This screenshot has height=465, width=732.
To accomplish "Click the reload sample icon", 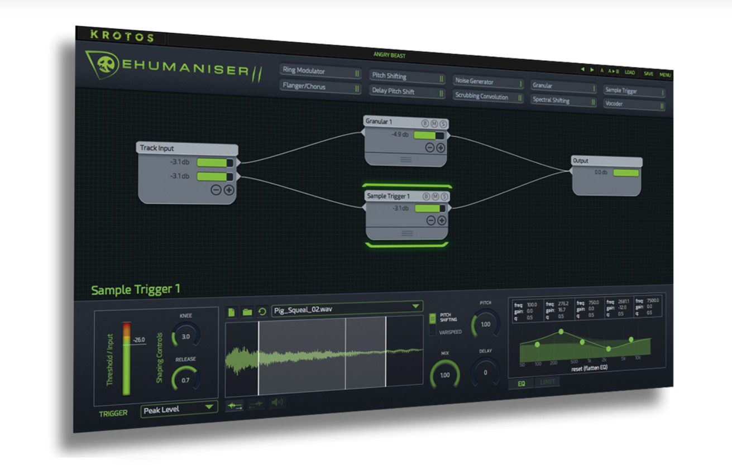I will (262, 311).
